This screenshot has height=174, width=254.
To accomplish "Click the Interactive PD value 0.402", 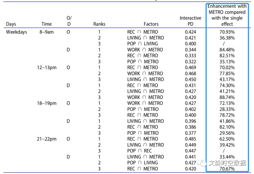I will [x=190, y=109].
